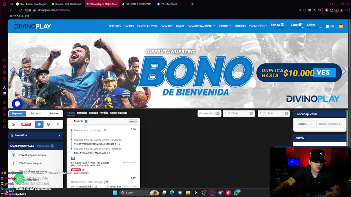Open WhatsApp from the taskbar
This screenshot has width=351, height=197.
[236, 193]
